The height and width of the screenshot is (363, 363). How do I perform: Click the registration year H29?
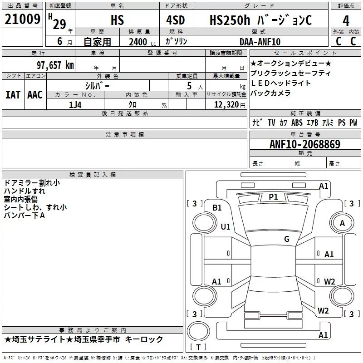(58, 22)
